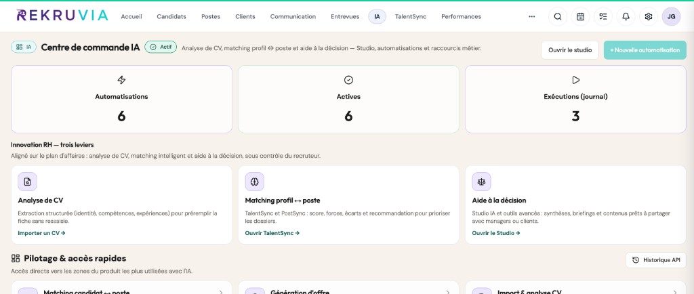
Task: Open the TalentSync tab
Action: coord(411,17)
